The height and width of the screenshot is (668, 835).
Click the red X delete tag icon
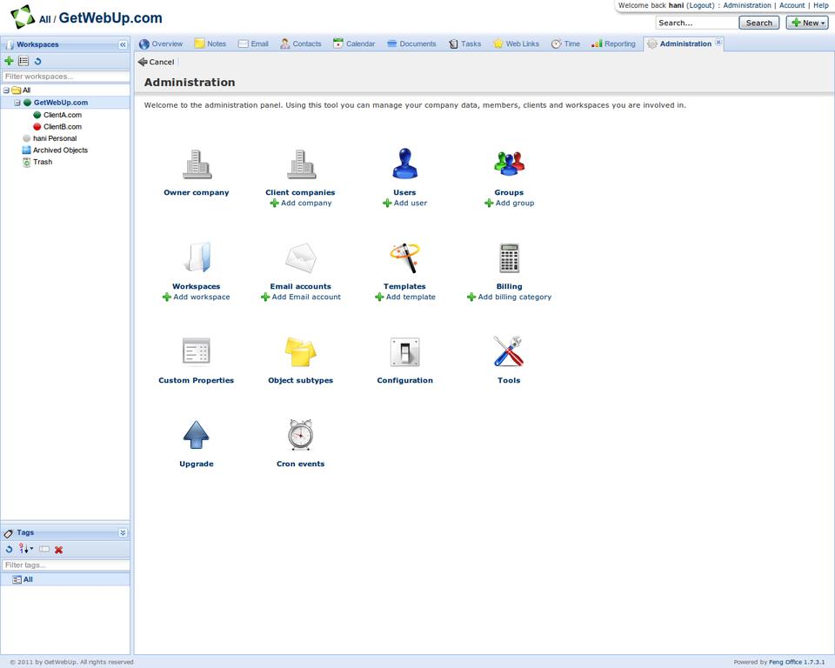[59, 550]
